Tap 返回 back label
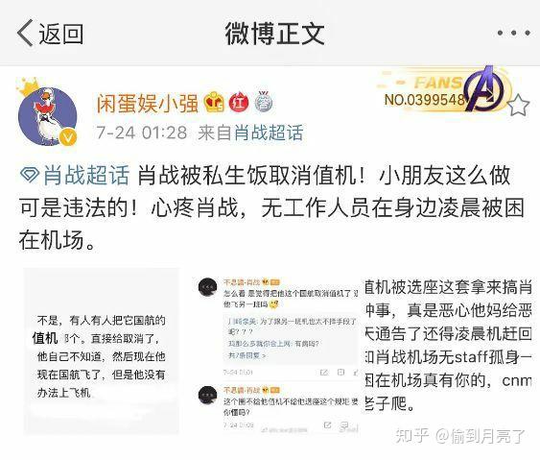The image size is (540, 460). [x=61, y=34]
